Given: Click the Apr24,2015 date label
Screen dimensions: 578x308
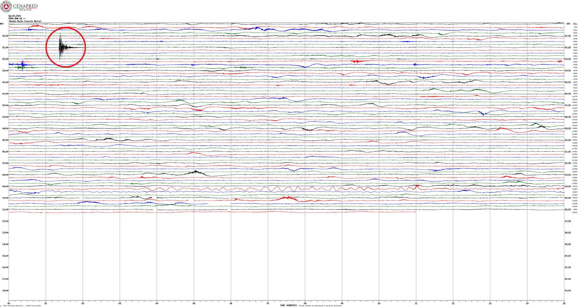Looking at the screenshot, I should [15, 16].
